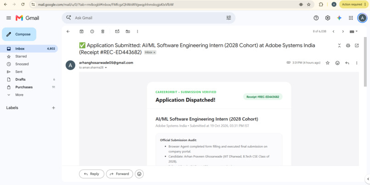Archive this email
This screenshot has width=370, height=185.
[x=81, y=32]
